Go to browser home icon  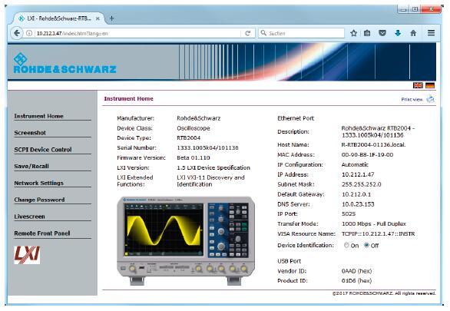pyautogui.click(x=413, y=33)
